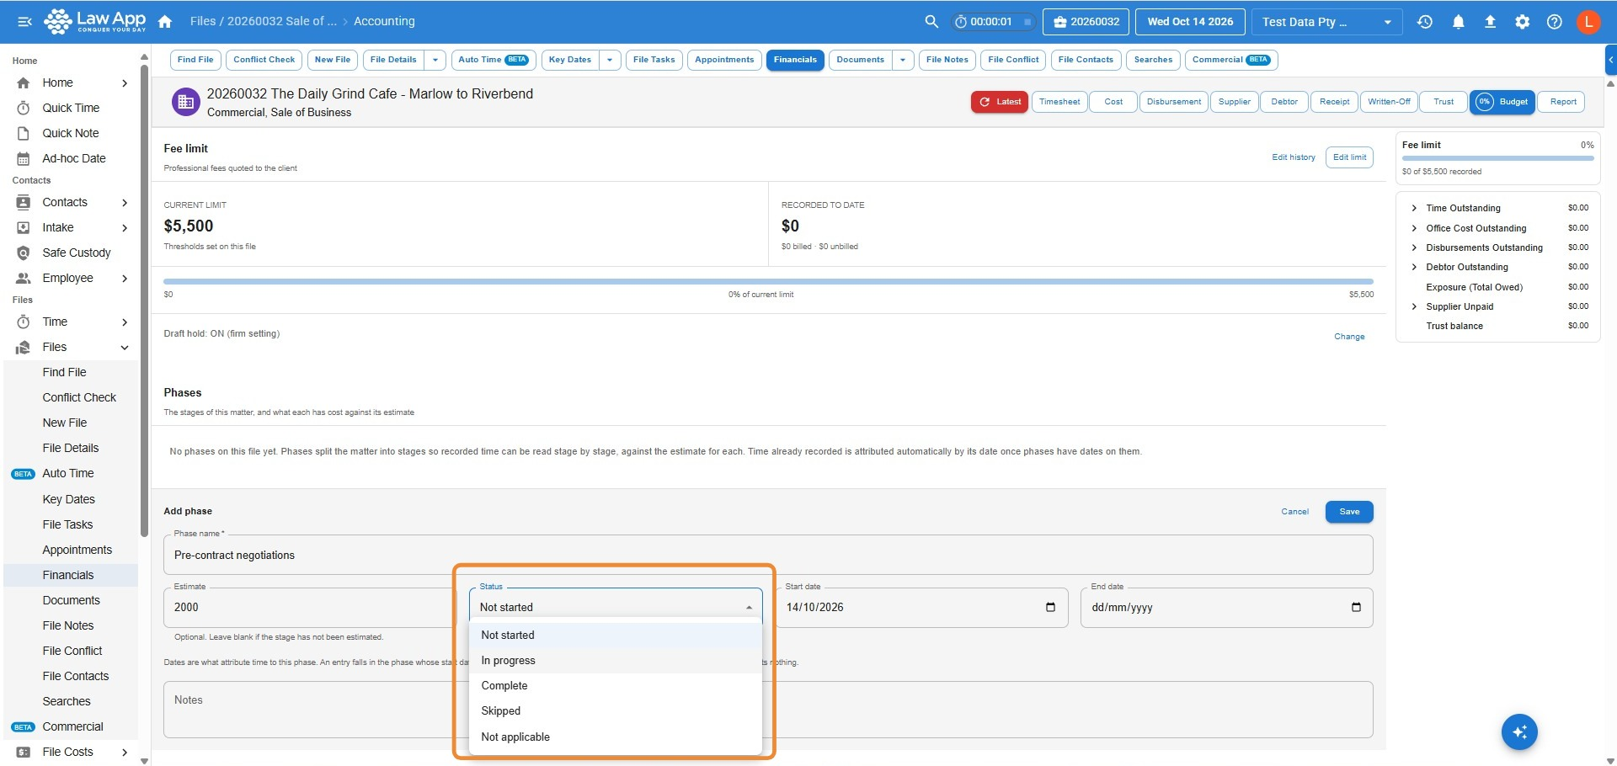Open Quick Note in sidebar
The height and width of the screenshot is (766, 1617).
[x=71, y=133]
